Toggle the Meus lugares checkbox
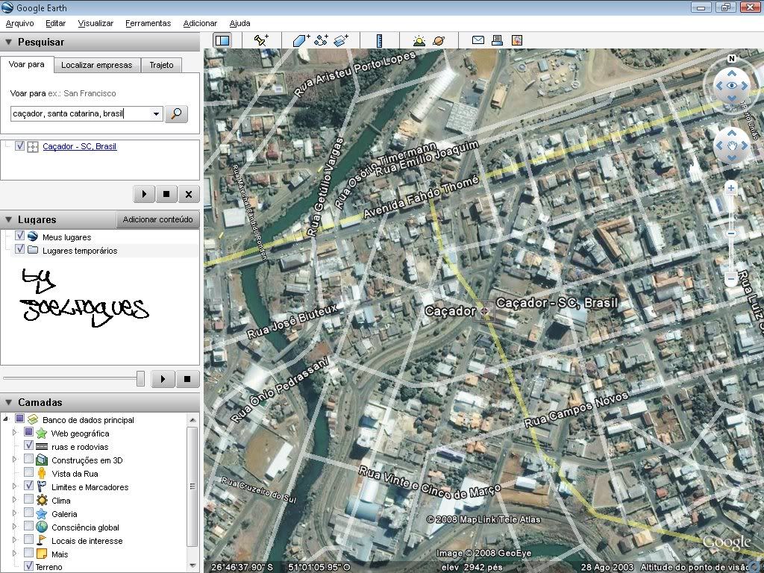The height and width of the screenshot is (573, 764). pyautogui.click(x=19, y=235)
